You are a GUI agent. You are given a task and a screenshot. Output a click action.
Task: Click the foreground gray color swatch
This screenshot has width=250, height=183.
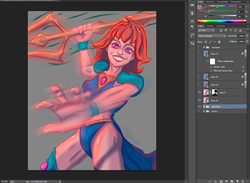199,7
